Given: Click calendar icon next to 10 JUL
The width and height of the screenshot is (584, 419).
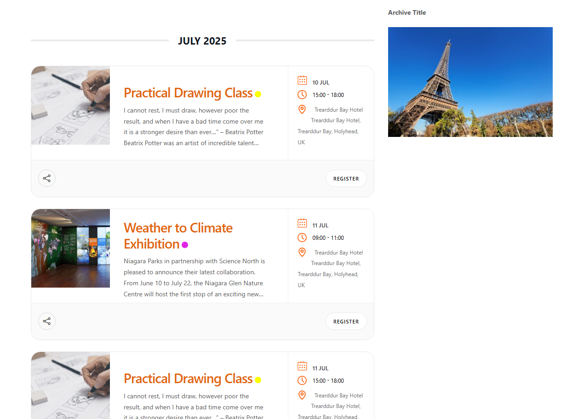Looking at the screenshot, I should tap(302, 80).
